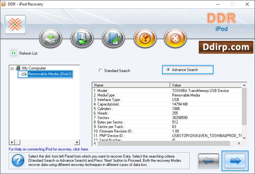
Task: Open iPod connection help link
Action: (49, 149)
